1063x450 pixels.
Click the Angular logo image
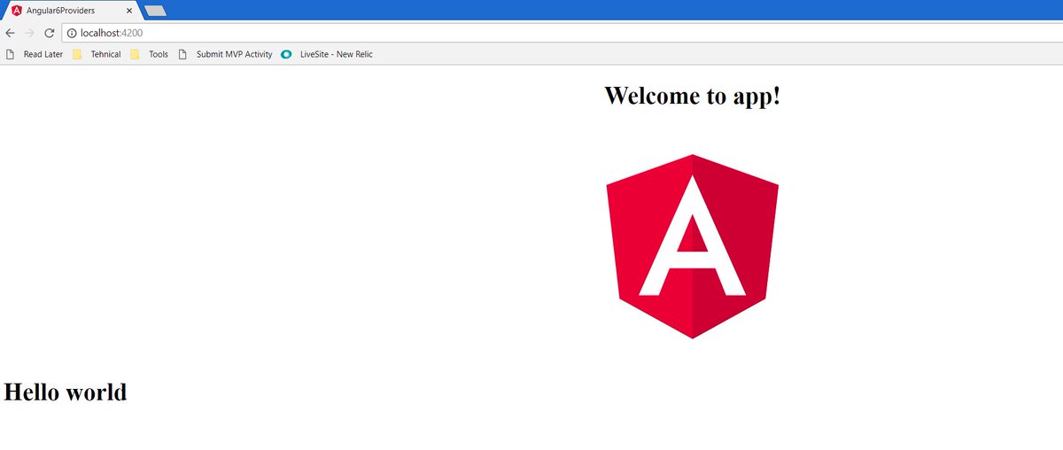click(692, 246)
